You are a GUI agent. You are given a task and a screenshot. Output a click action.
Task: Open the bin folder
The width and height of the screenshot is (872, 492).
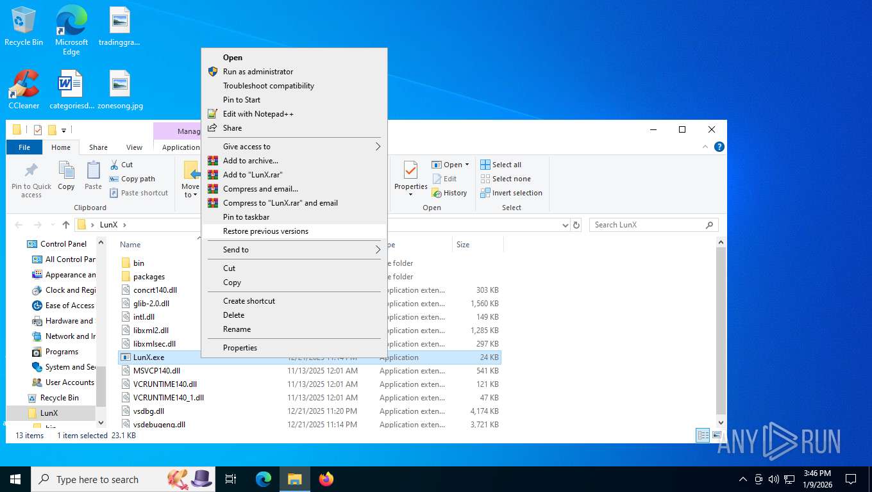(x=138, y=263)
